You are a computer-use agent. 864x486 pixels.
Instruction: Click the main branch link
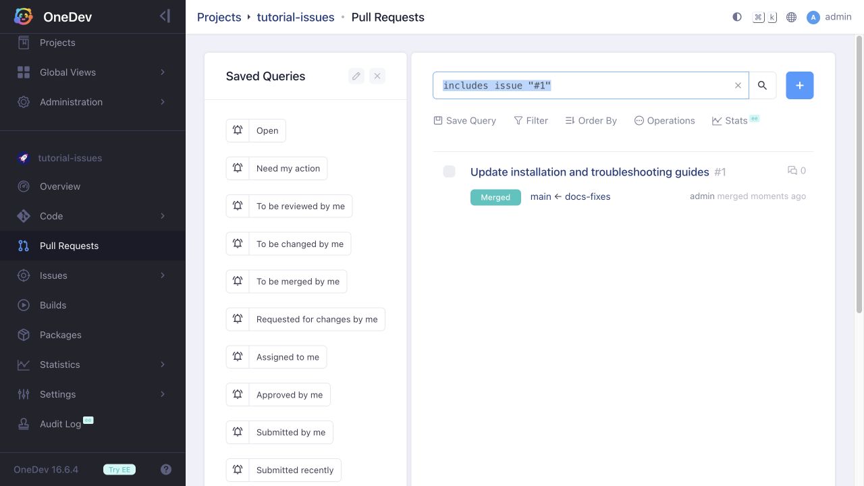[541, 196]
